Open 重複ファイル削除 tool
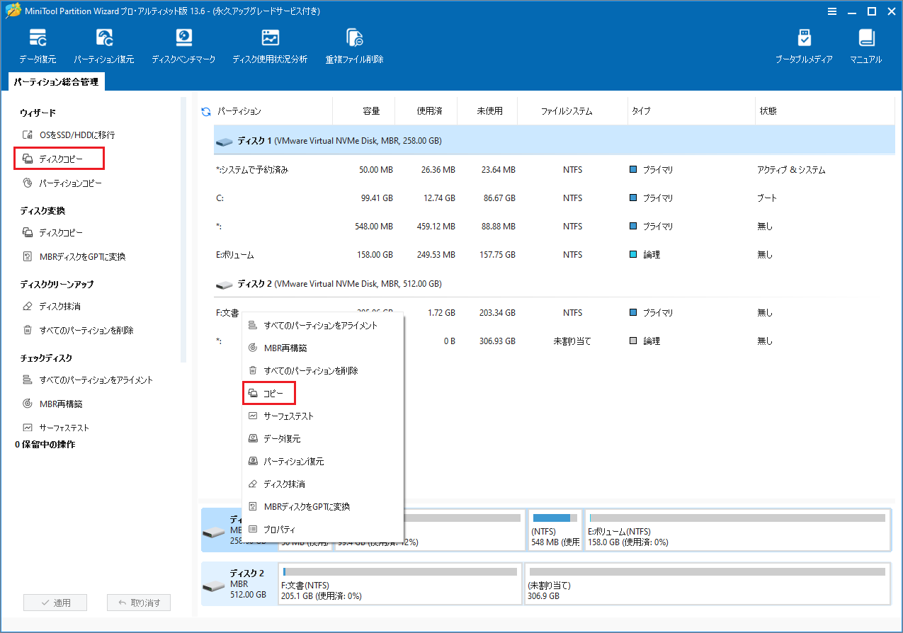This screenshot has height=633, width=903. (x=354, y=47)
